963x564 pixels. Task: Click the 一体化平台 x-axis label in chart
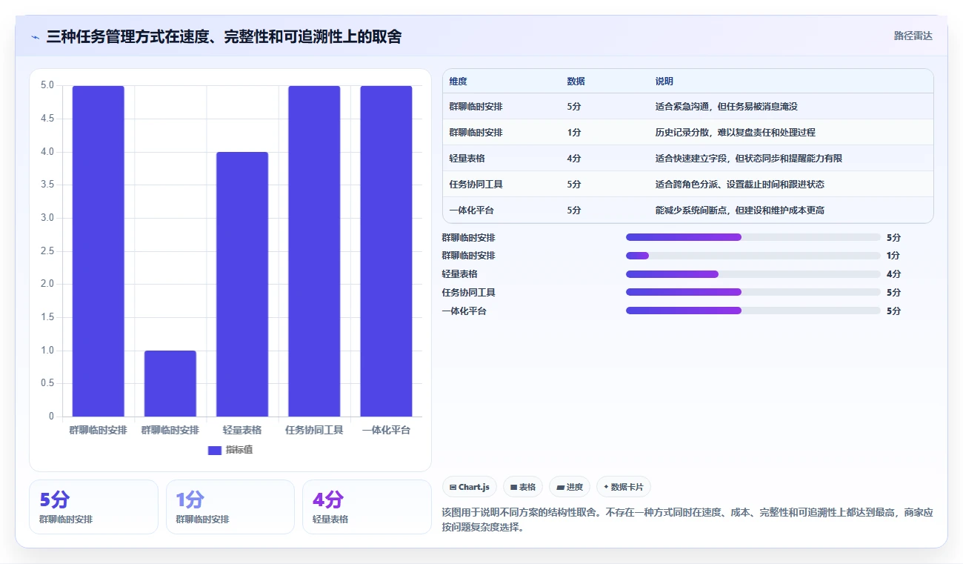(386, 430)
